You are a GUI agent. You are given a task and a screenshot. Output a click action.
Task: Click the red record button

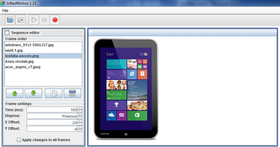[55, 20]
